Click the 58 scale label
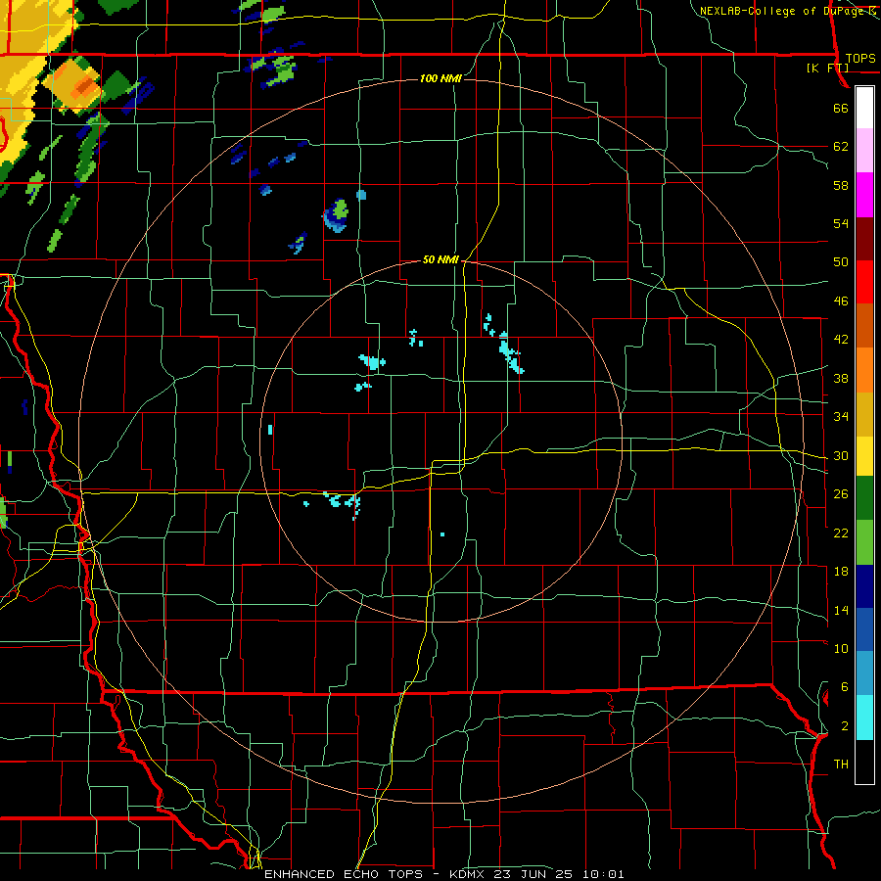The height and width of the screenshot is (881, 881). 841,185
